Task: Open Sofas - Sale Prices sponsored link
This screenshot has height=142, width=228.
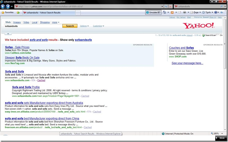Action: (x=17, y=47)
